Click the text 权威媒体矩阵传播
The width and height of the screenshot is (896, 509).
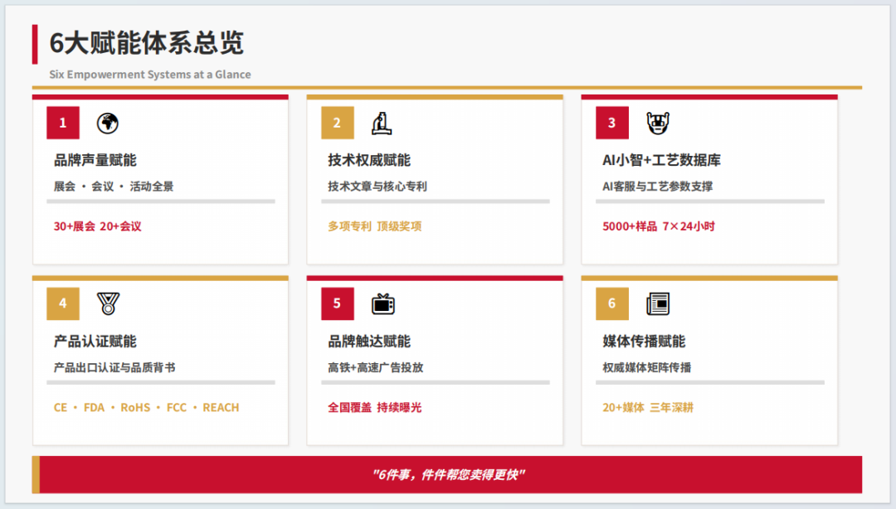tap(647, 367)
